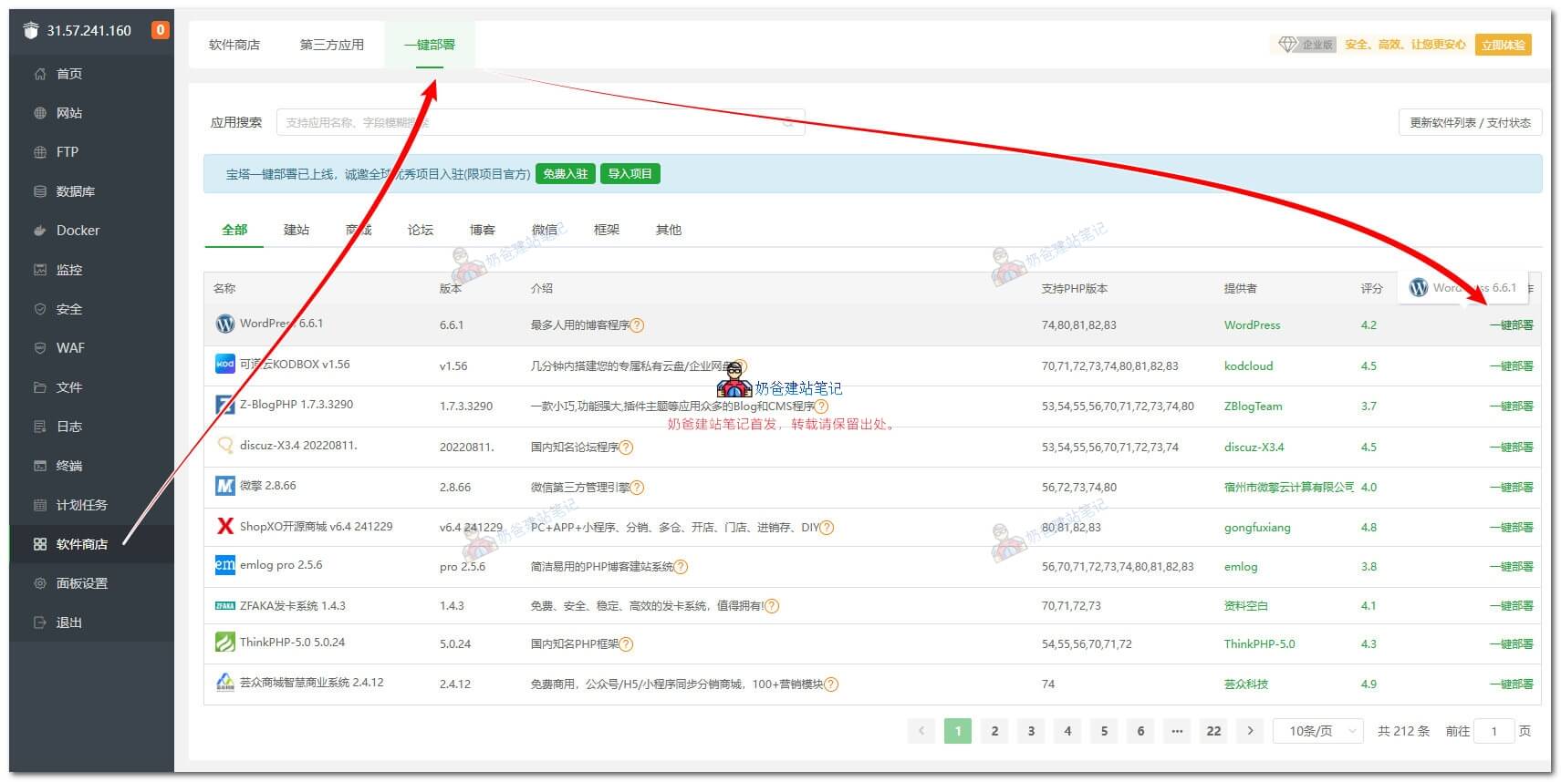This screenshot has width=1561, height=782.
Task: Click 一键部署 link in emlog row
Action: click(1512, 567)
